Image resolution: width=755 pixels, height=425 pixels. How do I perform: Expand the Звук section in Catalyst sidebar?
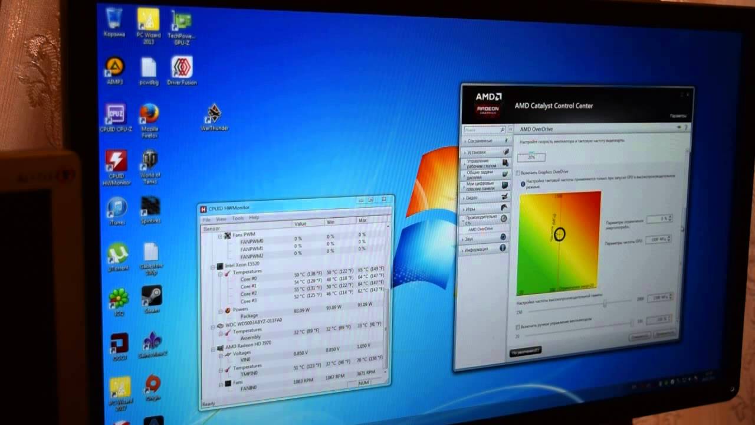pos(485,238)
